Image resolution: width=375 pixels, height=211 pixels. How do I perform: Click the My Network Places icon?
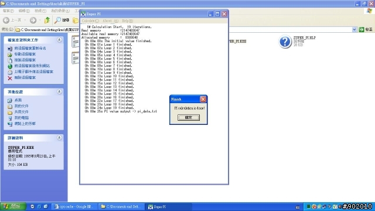click(10, 124)
